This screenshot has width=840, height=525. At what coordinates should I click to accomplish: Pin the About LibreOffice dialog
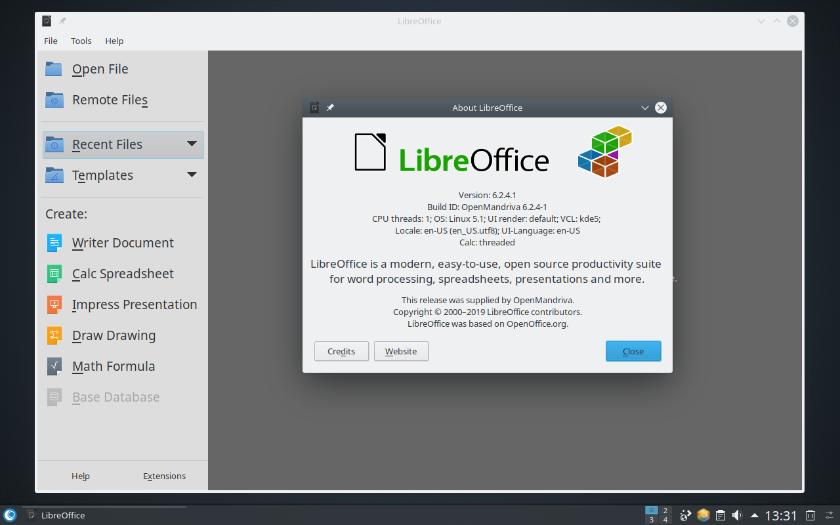330,108
